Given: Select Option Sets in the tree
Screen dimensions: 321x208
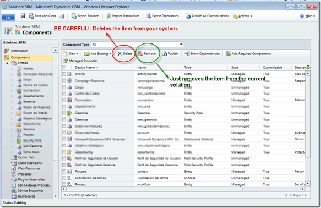Looking at the screenshot, I should click(x=26, y=157).
